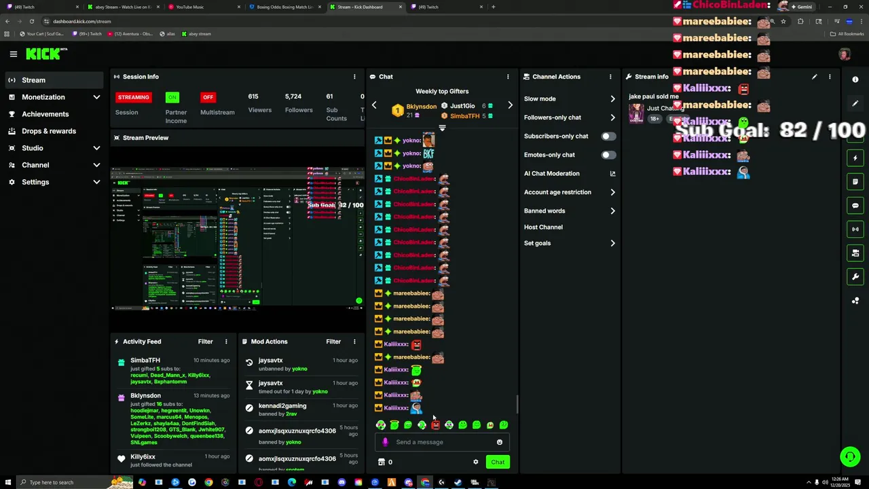Click info icon in right sidebar
This screenshot has width=869, height=489.
[855, 79]
